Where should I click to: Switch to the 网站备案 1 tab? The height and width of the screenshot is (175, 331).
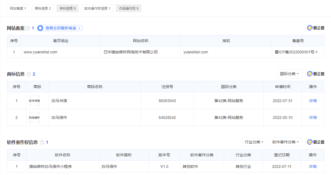(18, 9)
